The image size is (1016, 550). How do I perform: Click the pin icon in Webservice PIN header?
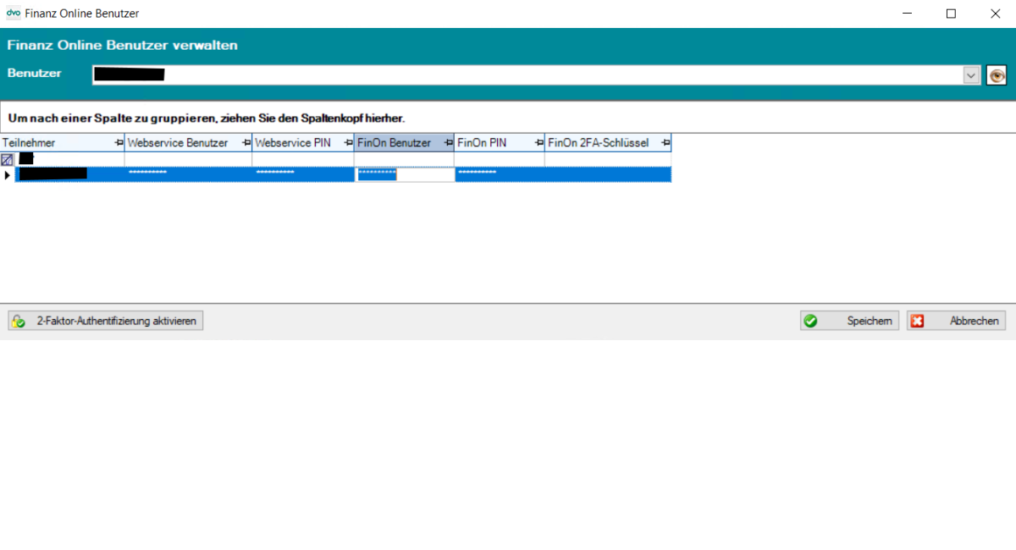click(x=348, y=143)
